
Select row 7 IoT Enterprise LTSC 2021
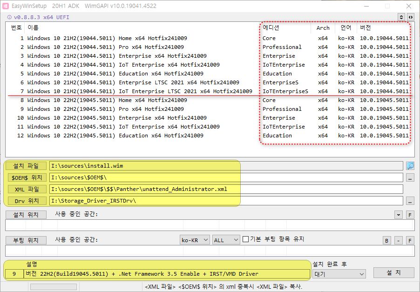tap(209, 91)
